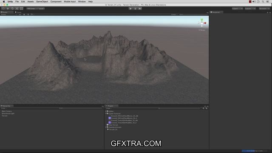This screenshot has height=153, width=272.
Task: Toggle 2D view mode in Scene
Action: (20, 14)
